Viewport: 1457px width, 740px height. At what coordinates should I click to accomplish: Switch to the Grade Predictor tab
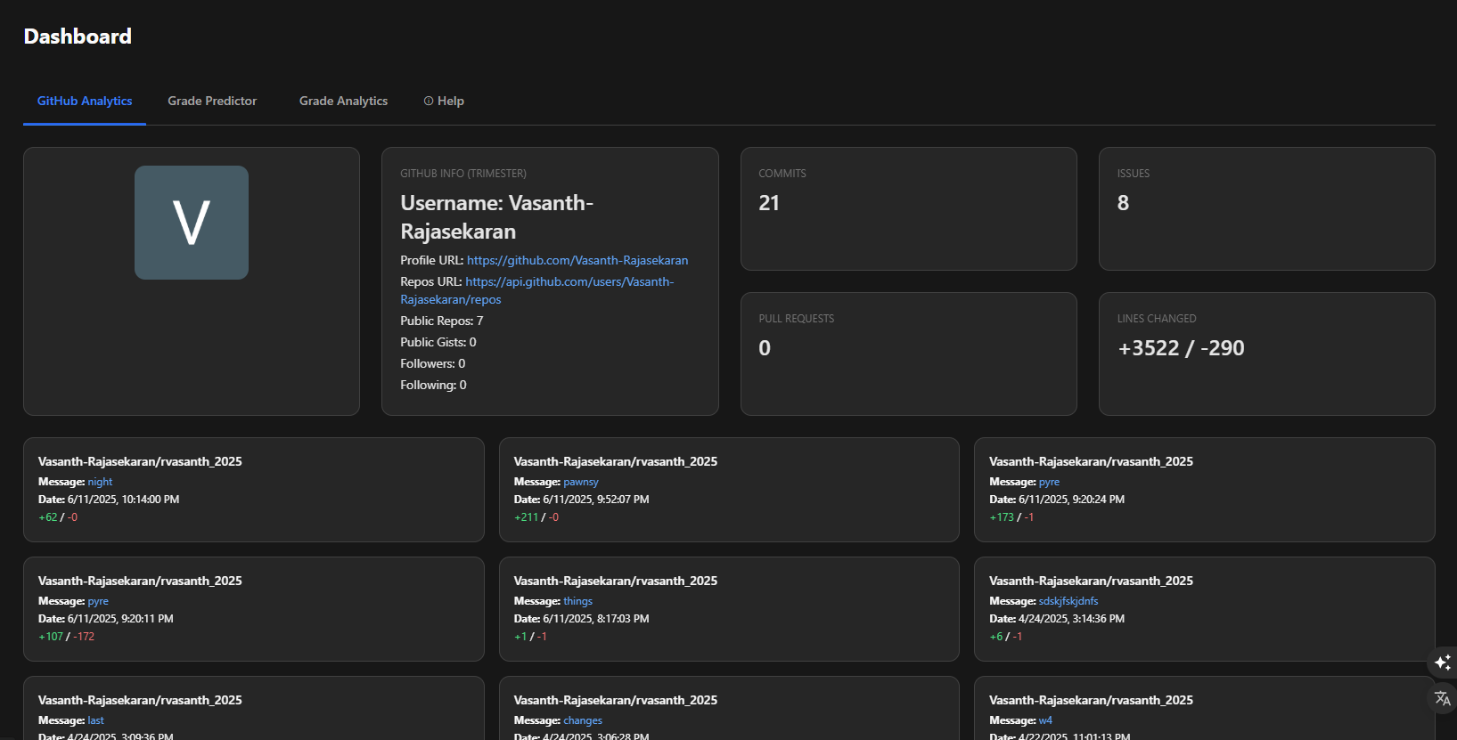tap(212, 102)
